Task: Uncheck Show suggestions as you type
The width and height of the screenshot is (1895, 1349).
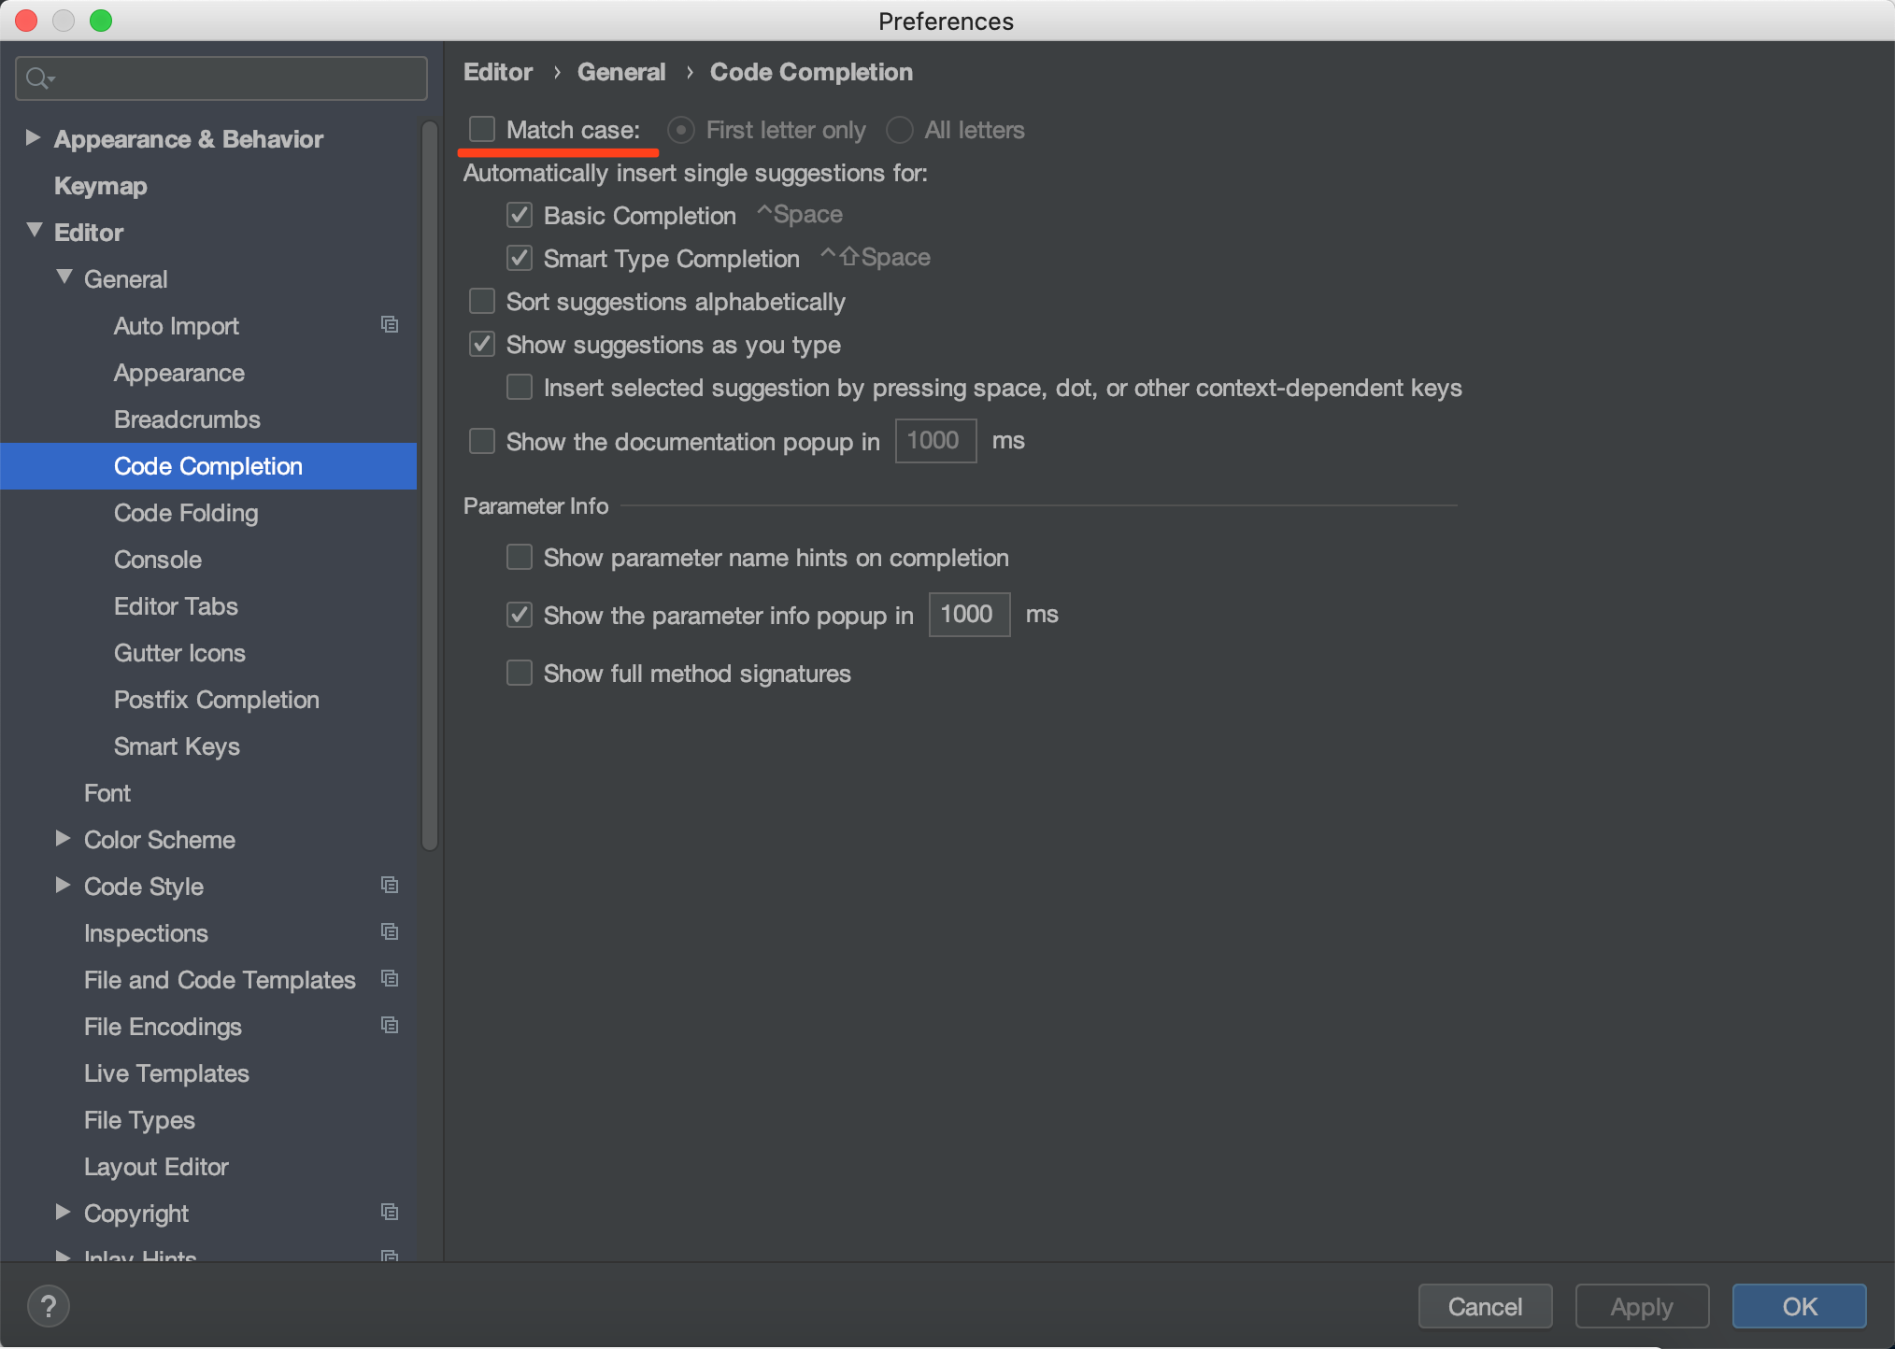Action: pyautogui.click(x=482, y=345)
